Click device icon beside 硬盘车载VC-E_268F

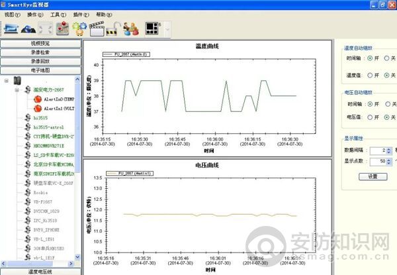tap(28, 183)
